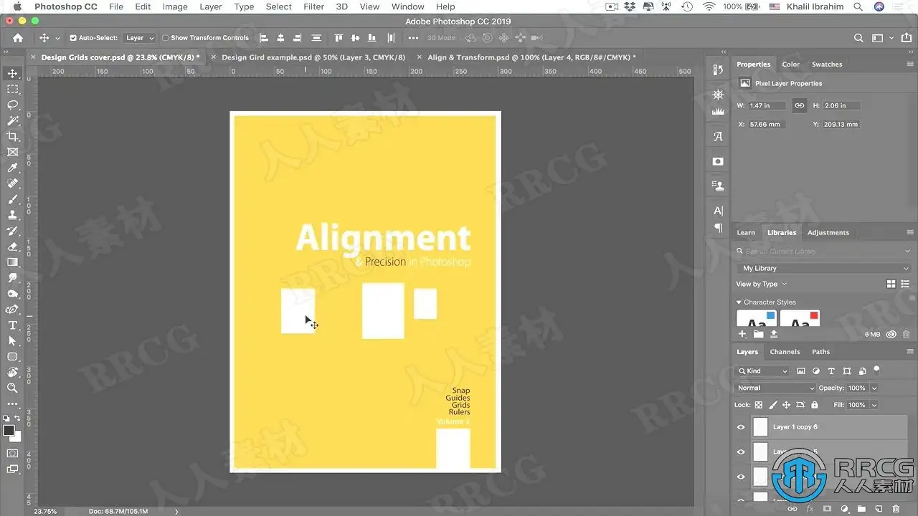Open the Fill slider dropdown arrow
The image size is (918, 516).
click(874, 405)
